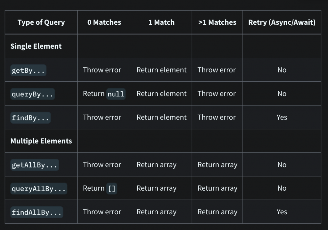Click the queryBy... code label

click(32, 94)
